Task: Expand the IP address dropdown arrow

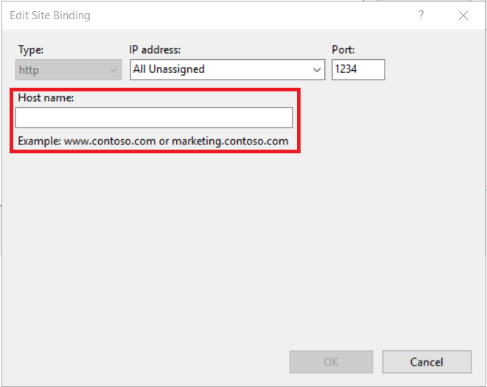Action: pyautogui.click(x=317, y=70)
